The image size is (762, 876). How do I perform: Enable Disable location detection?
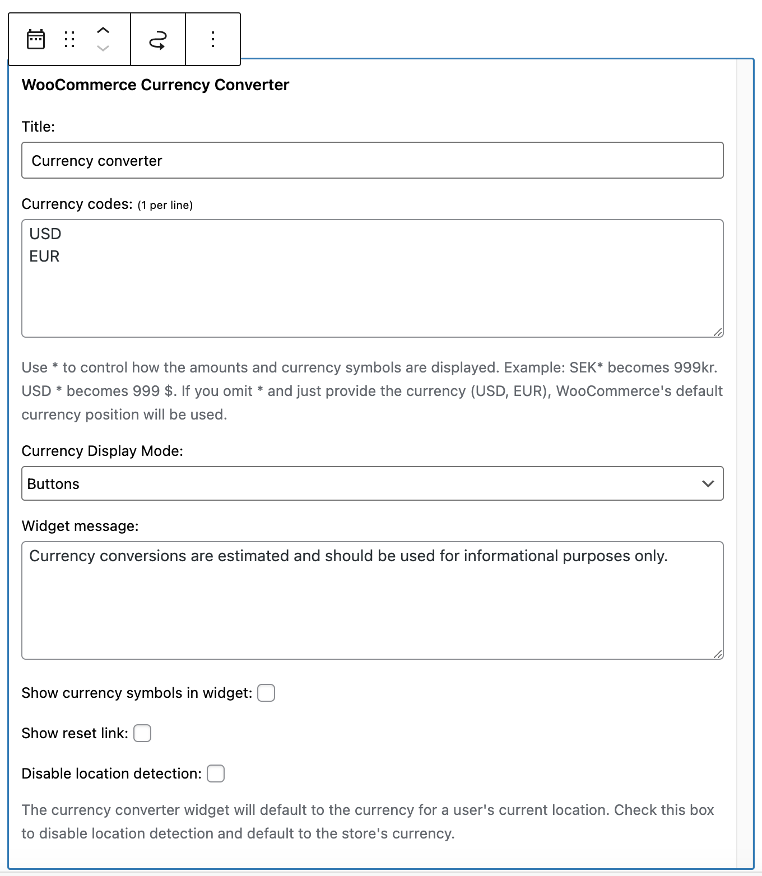(215, 774)
